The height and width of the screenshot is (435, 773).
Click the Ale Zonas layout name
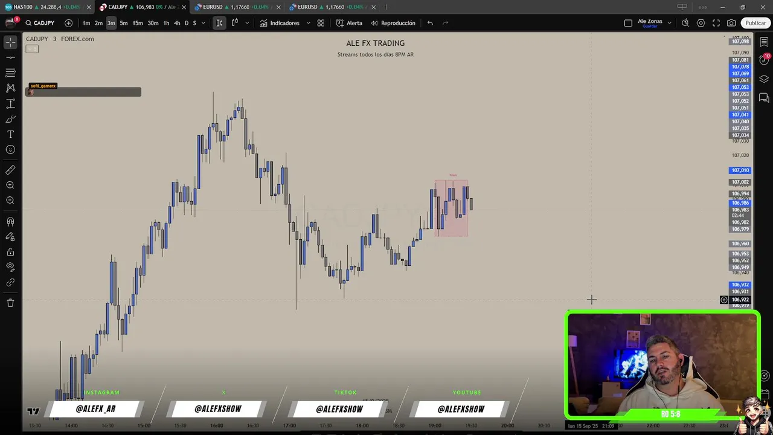point(650,22)
